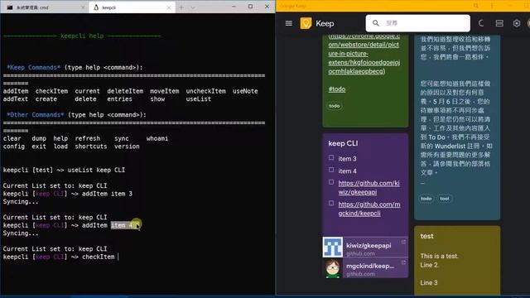Click the 'version' command in terminal help

click(127, 147)
